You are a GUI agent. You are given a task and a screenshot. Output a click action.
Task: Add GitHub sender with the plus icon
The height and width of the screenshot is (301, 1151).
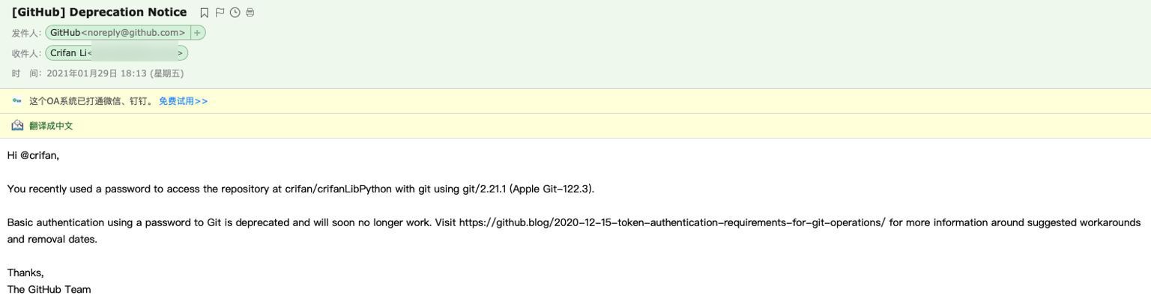tap(197, 33)
